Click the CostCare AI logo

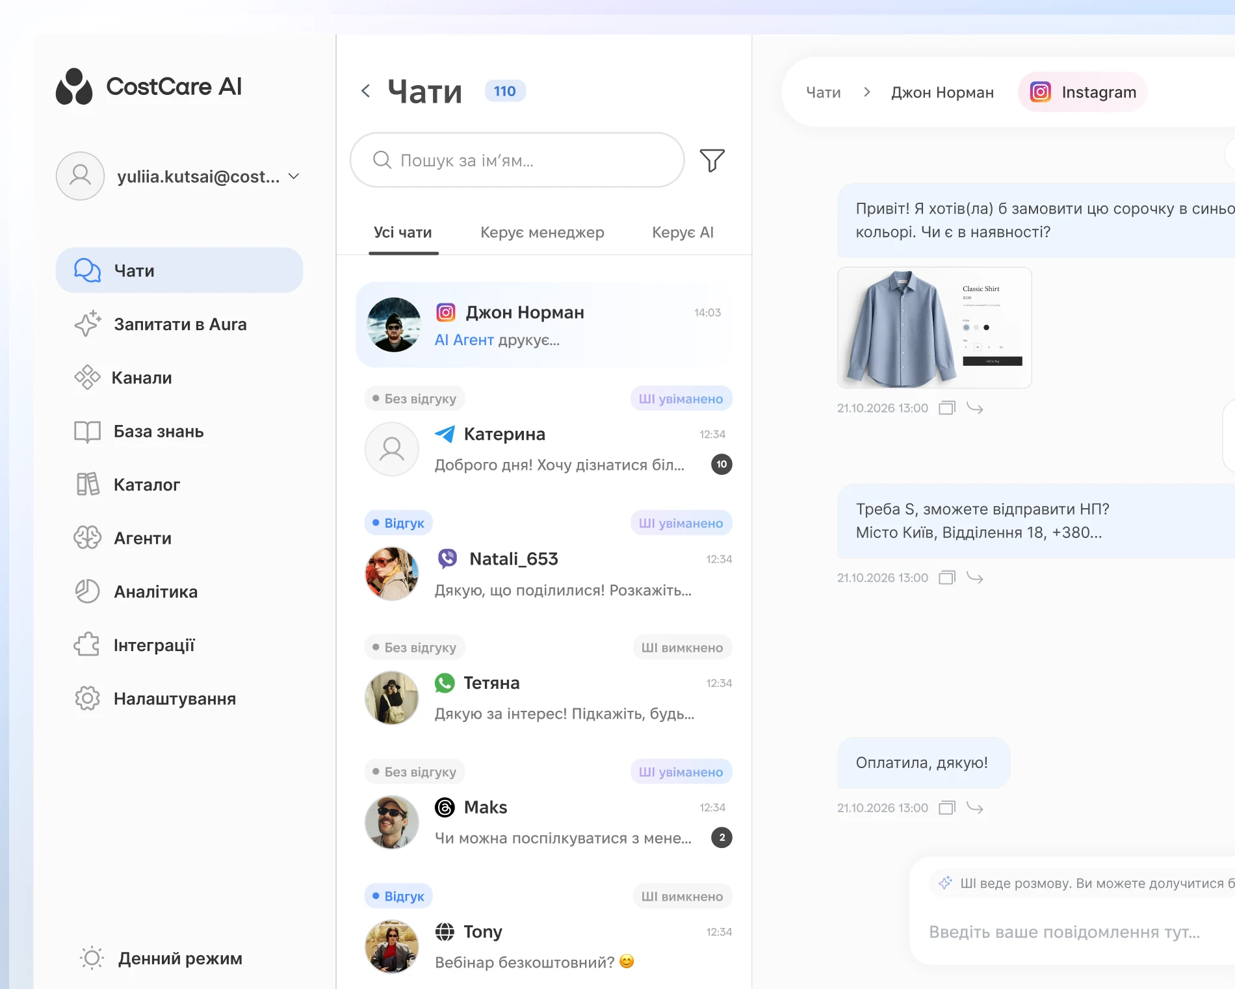149,86
